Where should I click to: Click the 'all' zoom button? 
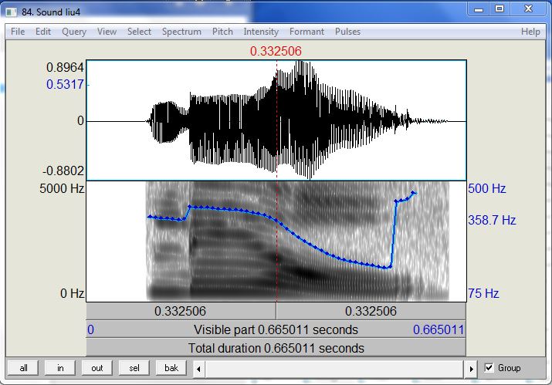pos(23,368)
